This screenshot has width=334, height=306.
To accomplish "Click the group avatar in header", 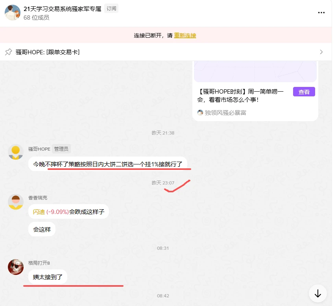I will (x=12, y=13).
